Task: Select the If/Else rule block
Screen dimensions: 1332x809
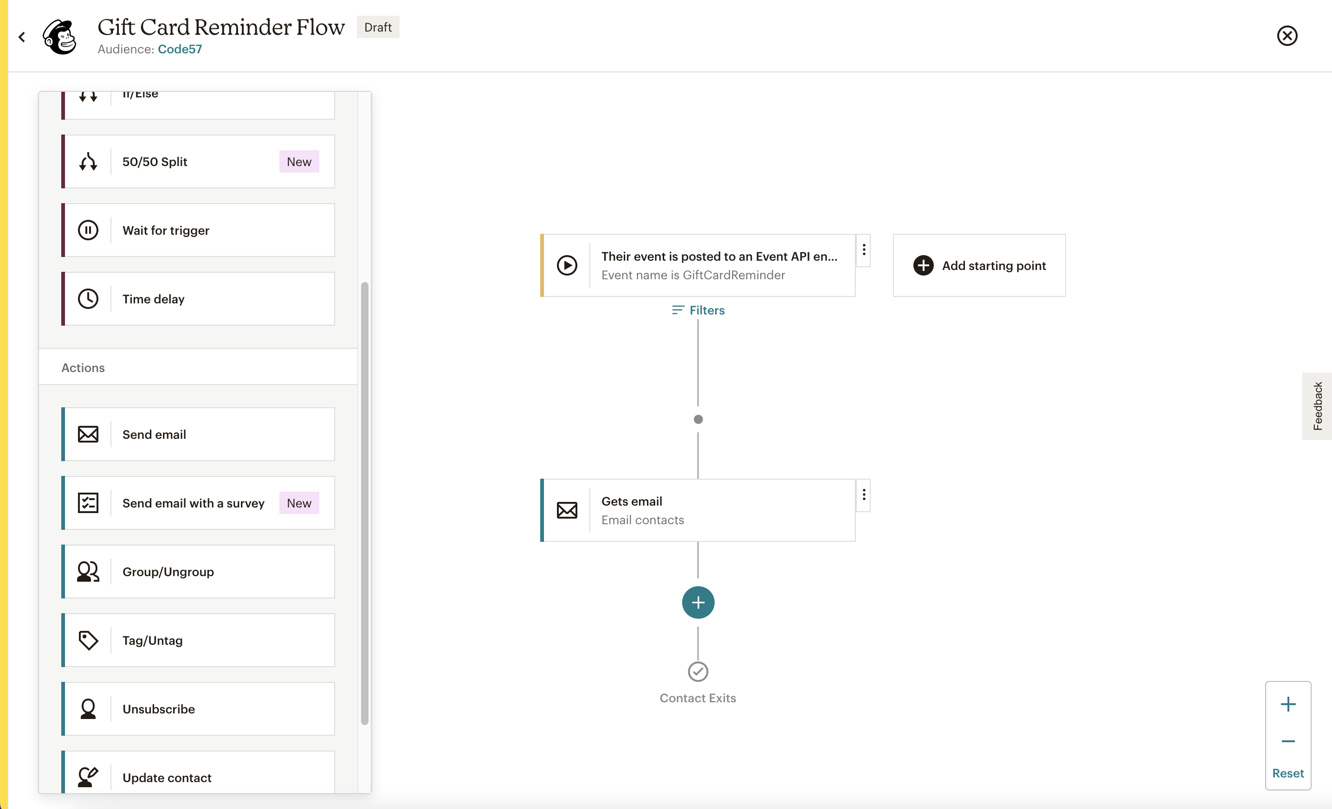Action: point(198,105)
